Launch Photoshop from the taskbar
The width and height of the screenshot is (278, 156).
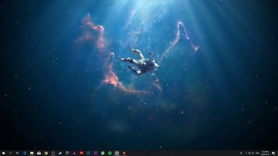(89, 153)
